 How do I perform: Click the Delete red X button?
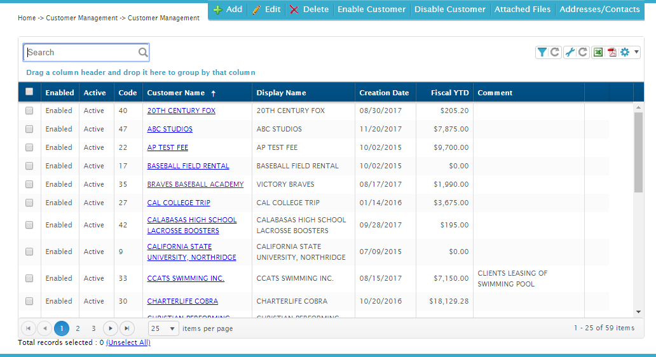coord(310,9)
